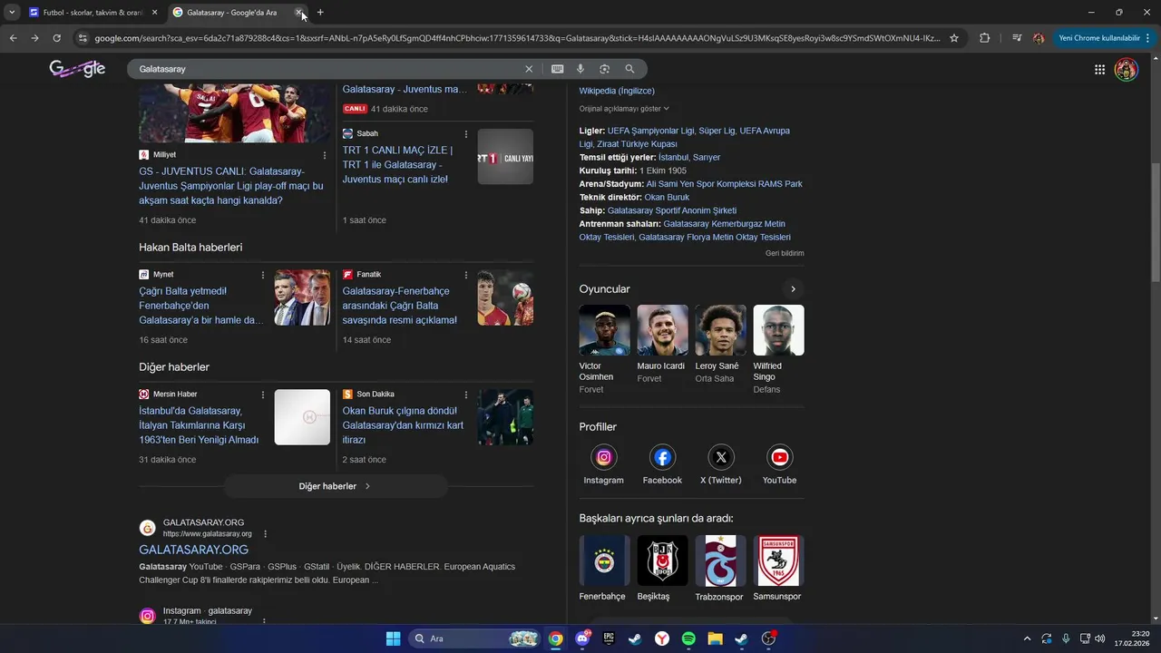Open the Google account avatar
1161x653 pixels.
[x=1126, y=69]
